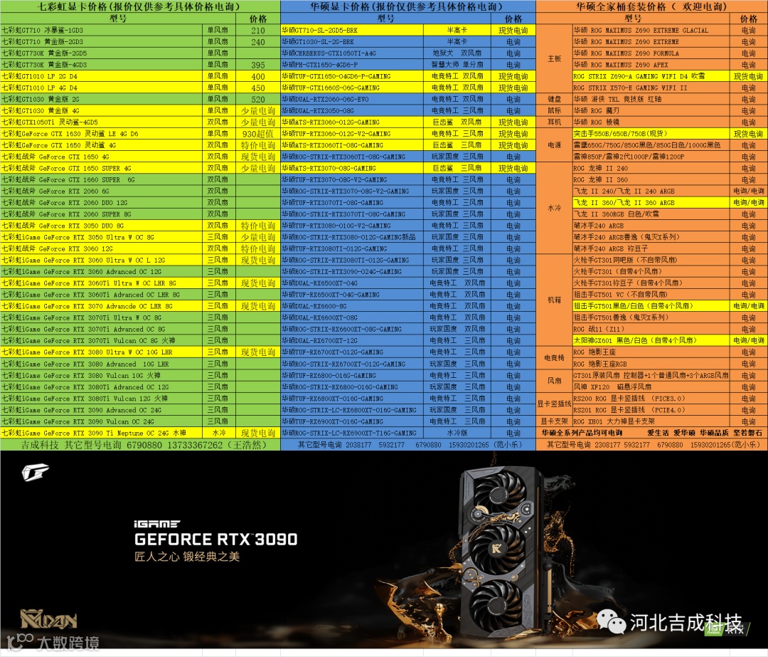Screen dimensions: 768x657
Task: Click 七彩虹战斧 GeForce RTX 2060 DUO 12G
Action: (x=102, y=202)
